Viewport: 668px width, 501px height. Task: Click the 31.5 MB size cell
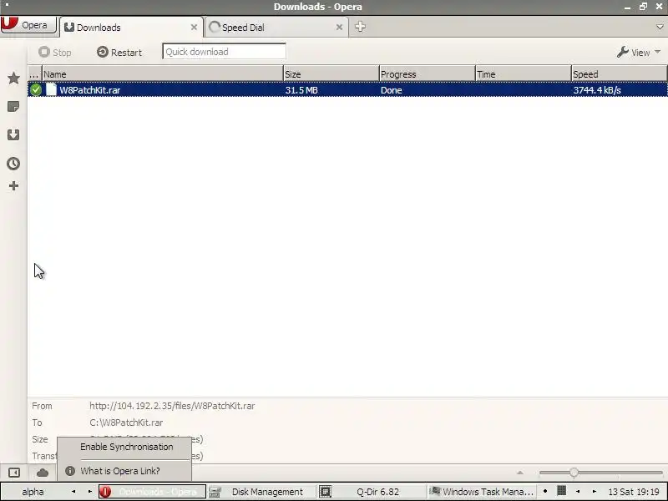tap(301, 90)
